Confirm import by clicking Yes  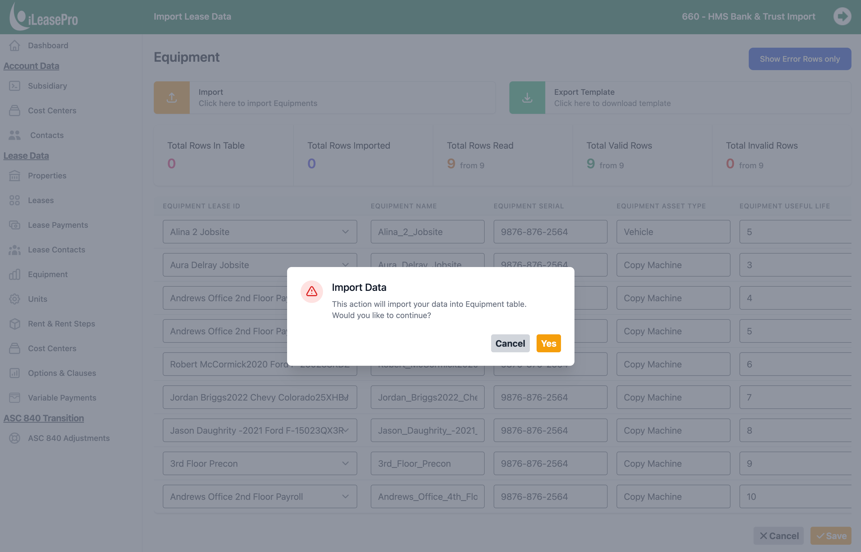coord(549,343)
